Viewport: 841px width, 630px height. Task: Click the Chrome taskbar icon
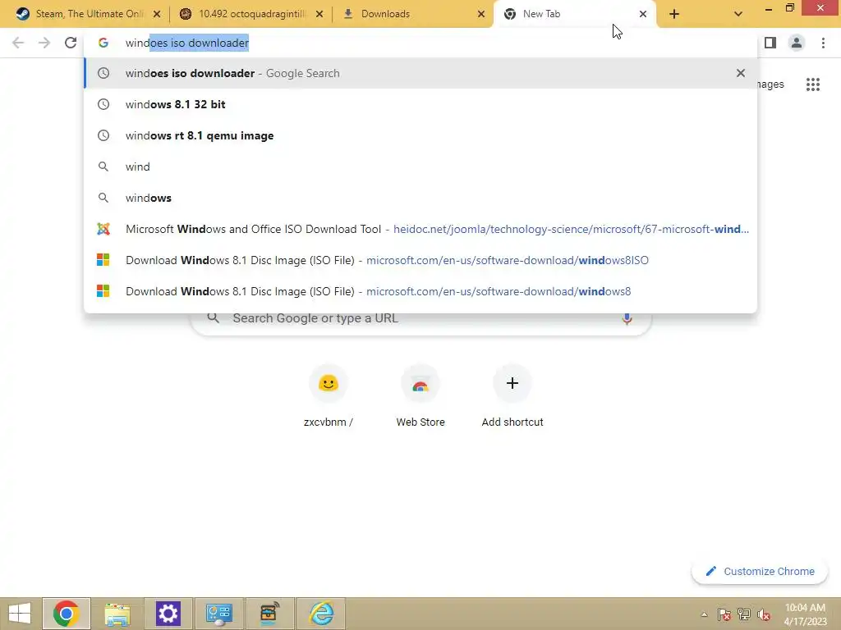click(66, 614)
